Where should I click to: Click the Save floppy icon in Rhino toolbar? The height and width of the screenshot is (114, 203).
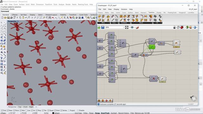point(9,18)
